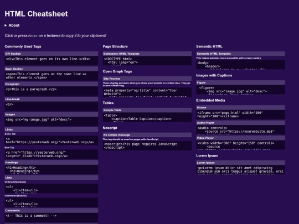The width and height of the screenshot is (299, 224).
Task: Copy the Paragraph tag textarea
Action: pyautogui.click(x=51, y=91)
